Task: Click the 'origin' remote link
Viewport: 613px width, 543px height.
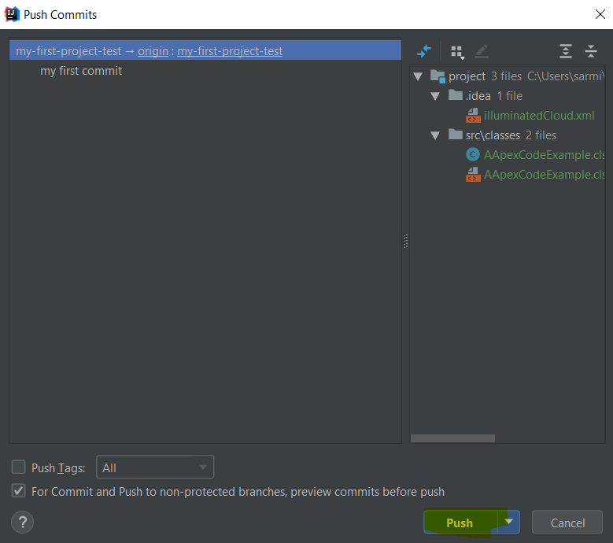Action: (153, 51)
